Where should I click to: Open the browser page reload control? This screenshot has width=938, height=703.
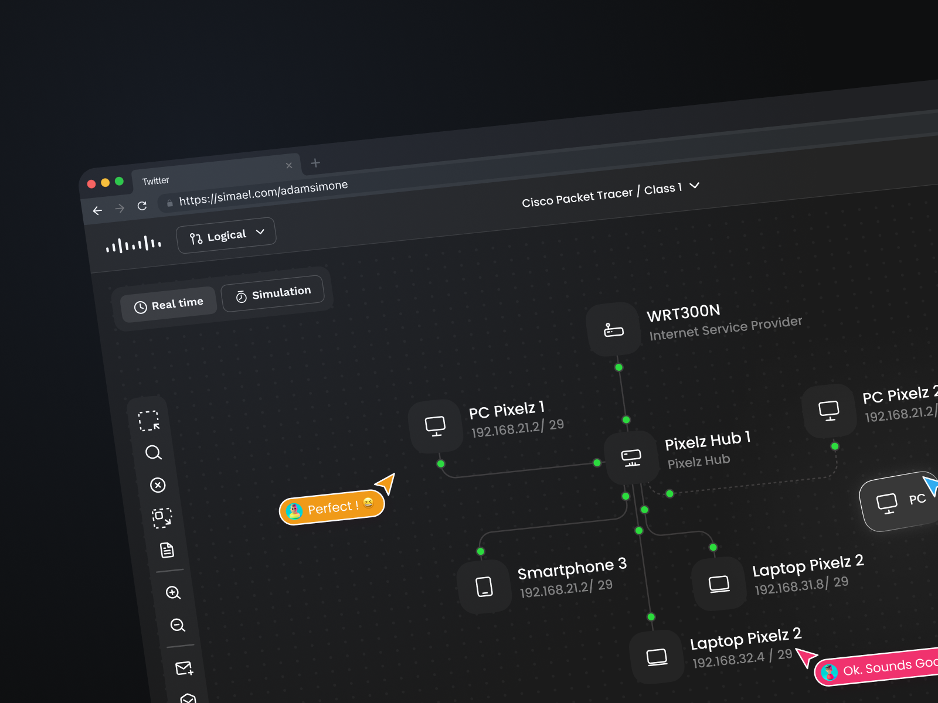click(142, 206)
